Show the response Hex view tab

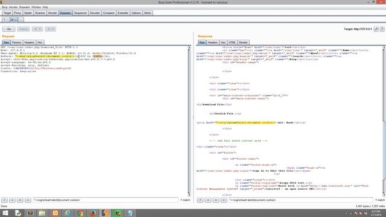point(223,43)
